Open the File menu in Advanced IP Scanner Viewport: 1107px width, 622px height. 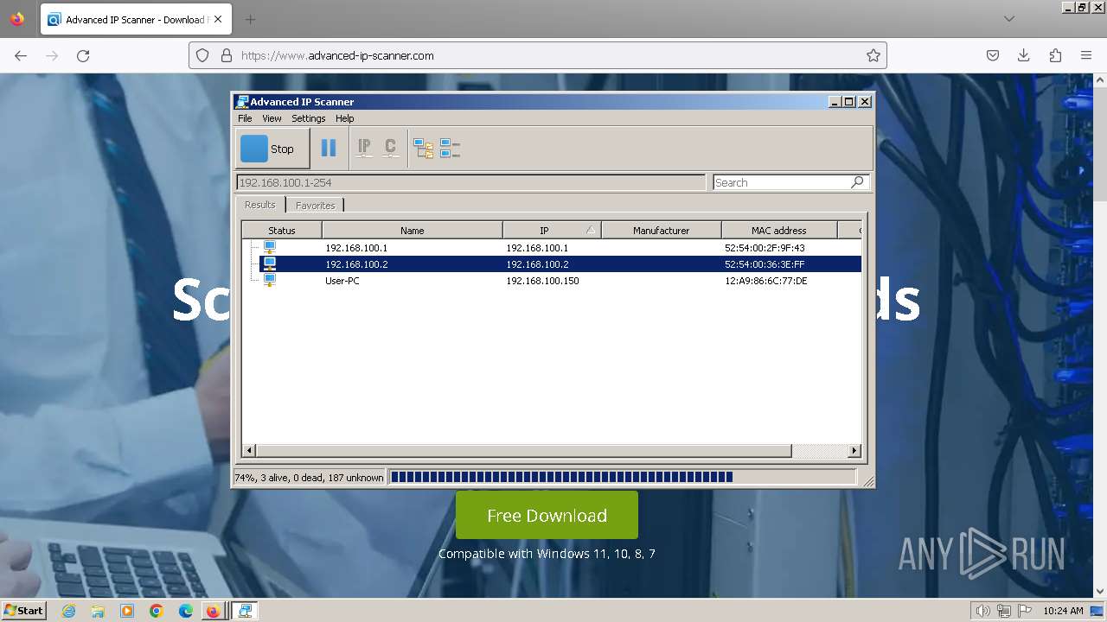pyautogui.click(x=245, y=118)
